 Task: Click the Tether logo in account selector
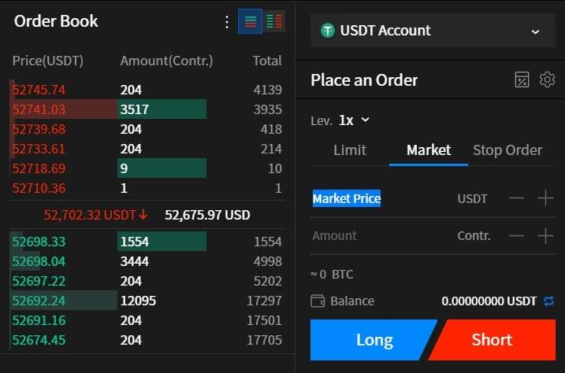coord(328,31)
